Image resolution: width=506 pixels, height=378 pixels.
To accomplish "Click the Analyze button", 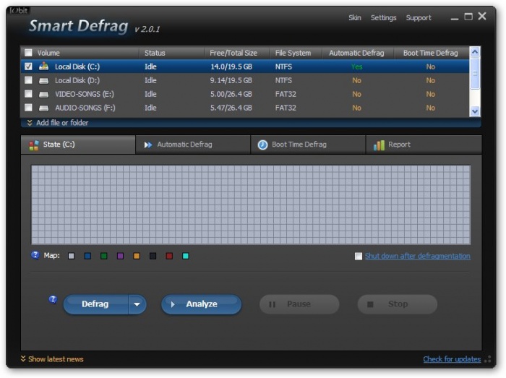I will coord(202,304).
